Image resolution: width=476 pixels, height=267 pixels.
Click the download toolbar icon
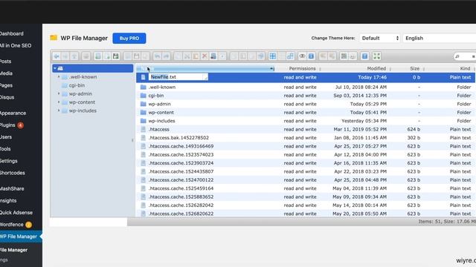click(x=137, y=56)
